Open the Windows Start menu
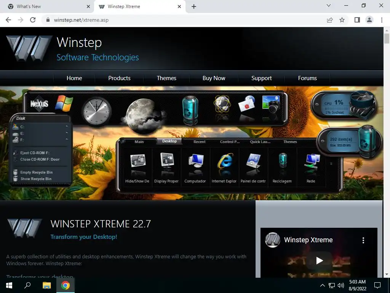 (x=9, y=285)
